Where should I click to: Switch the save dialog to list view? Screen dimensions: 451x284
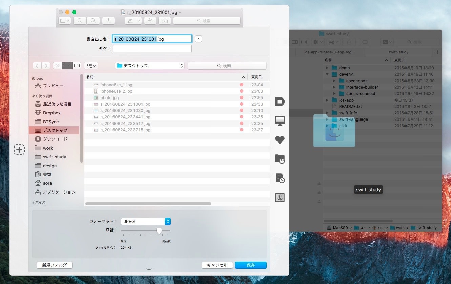(x=67, y=66)
